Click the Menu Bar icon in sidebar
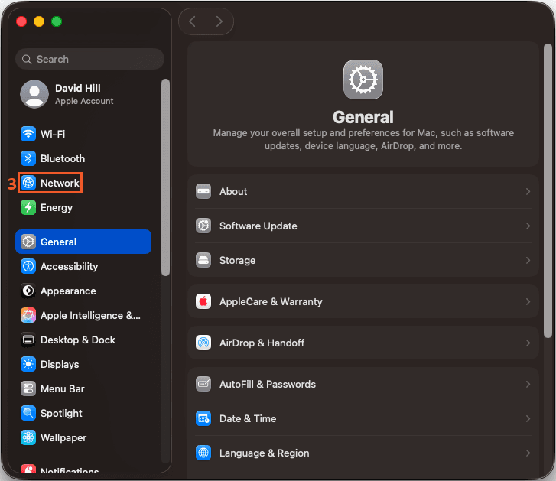The image size is (556, 481). tap(28, 388)
